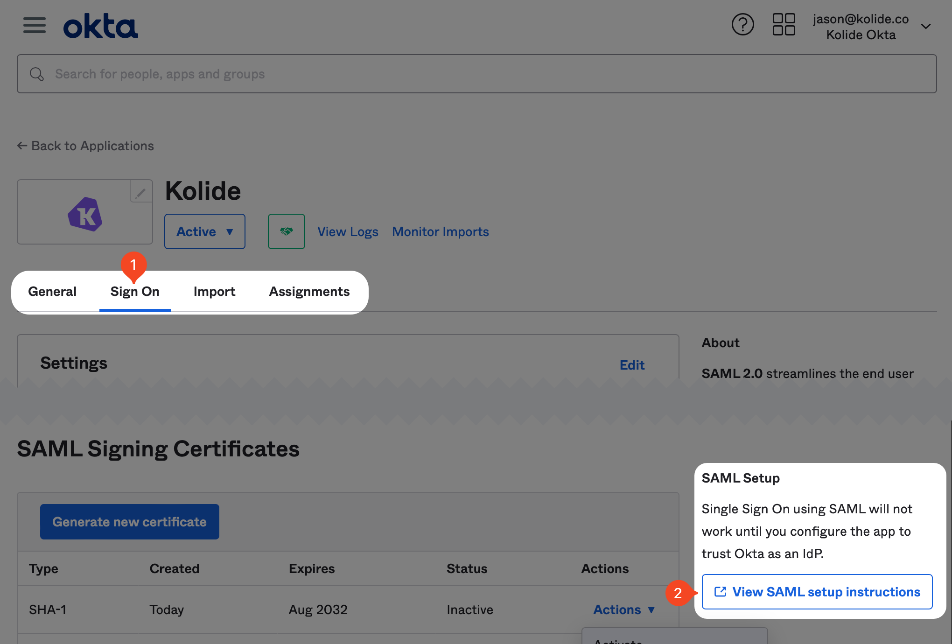Open the help question mark icon
Image resolution: width=952 pixels, height=644 pixels.
(742, 25)
